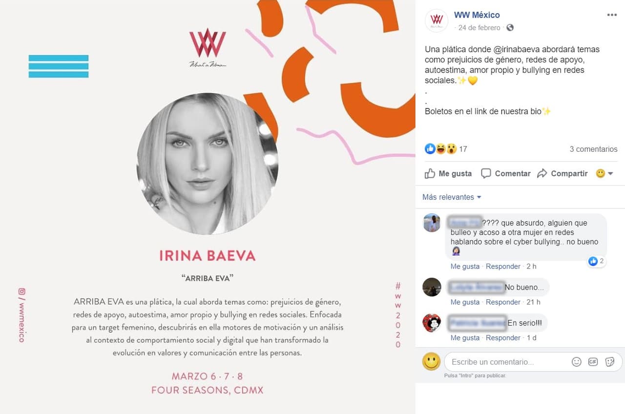Click the reaction icons next to 17
625x414 pixels.
pos(440,149)
